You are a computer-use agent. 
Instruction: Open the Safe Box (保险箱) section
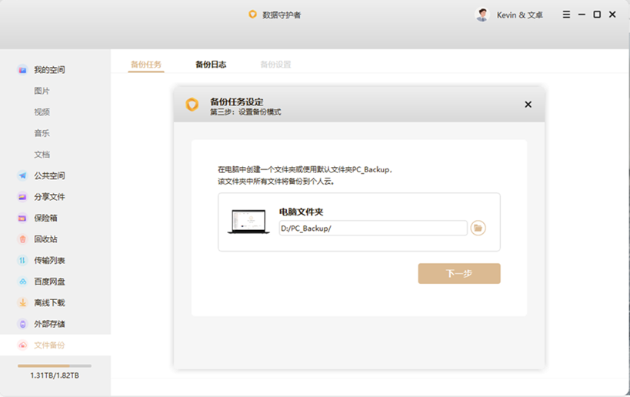(x=45, y=219)
